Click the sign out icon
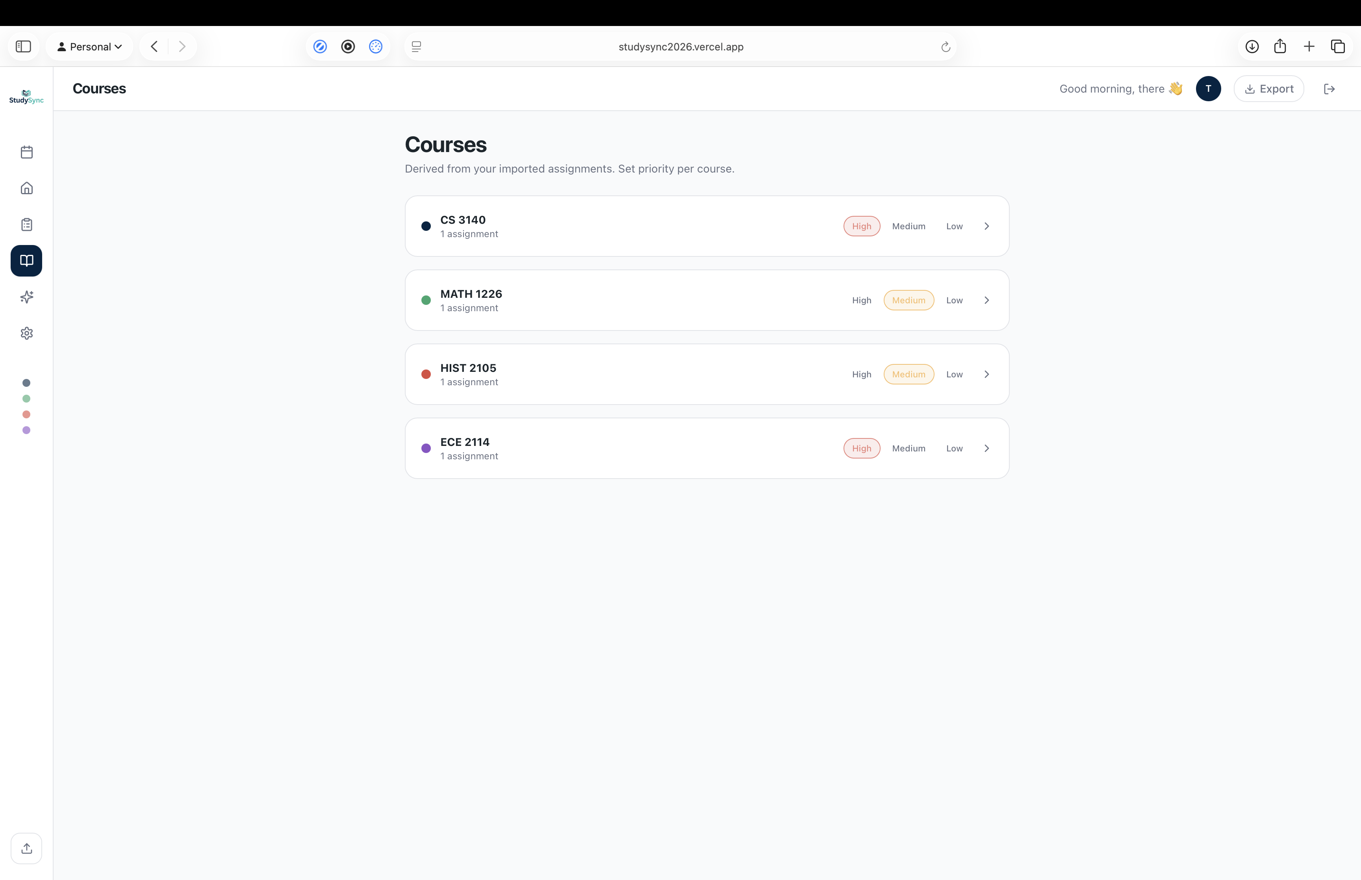 [x=1329, y=89]
